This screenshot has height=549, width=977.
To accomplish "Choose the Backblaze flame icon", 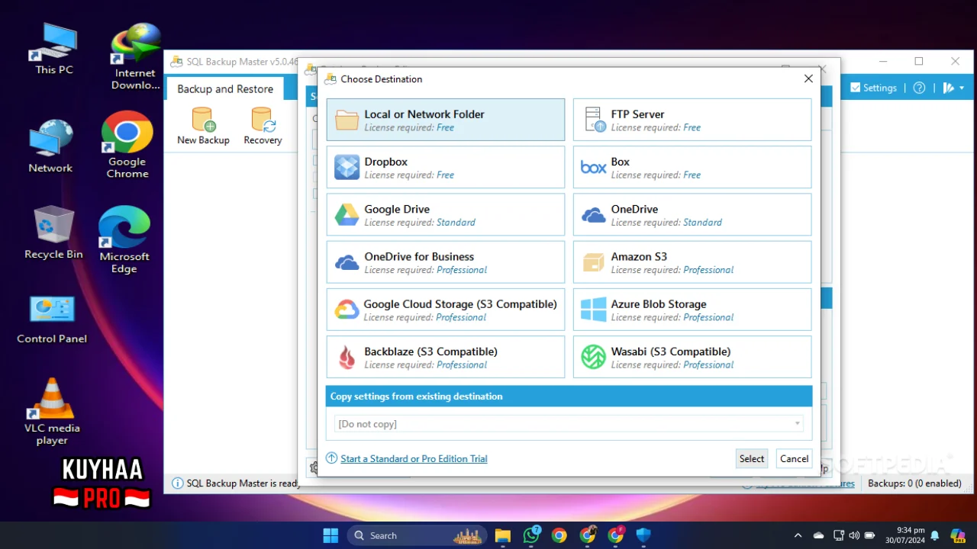I will coord(347,357).
